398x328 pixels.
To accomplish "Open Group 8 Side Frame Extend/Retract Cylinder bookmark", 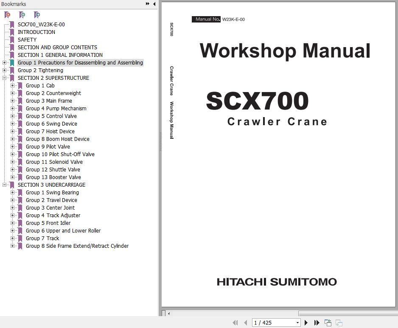I will click(x=77, y=246).
